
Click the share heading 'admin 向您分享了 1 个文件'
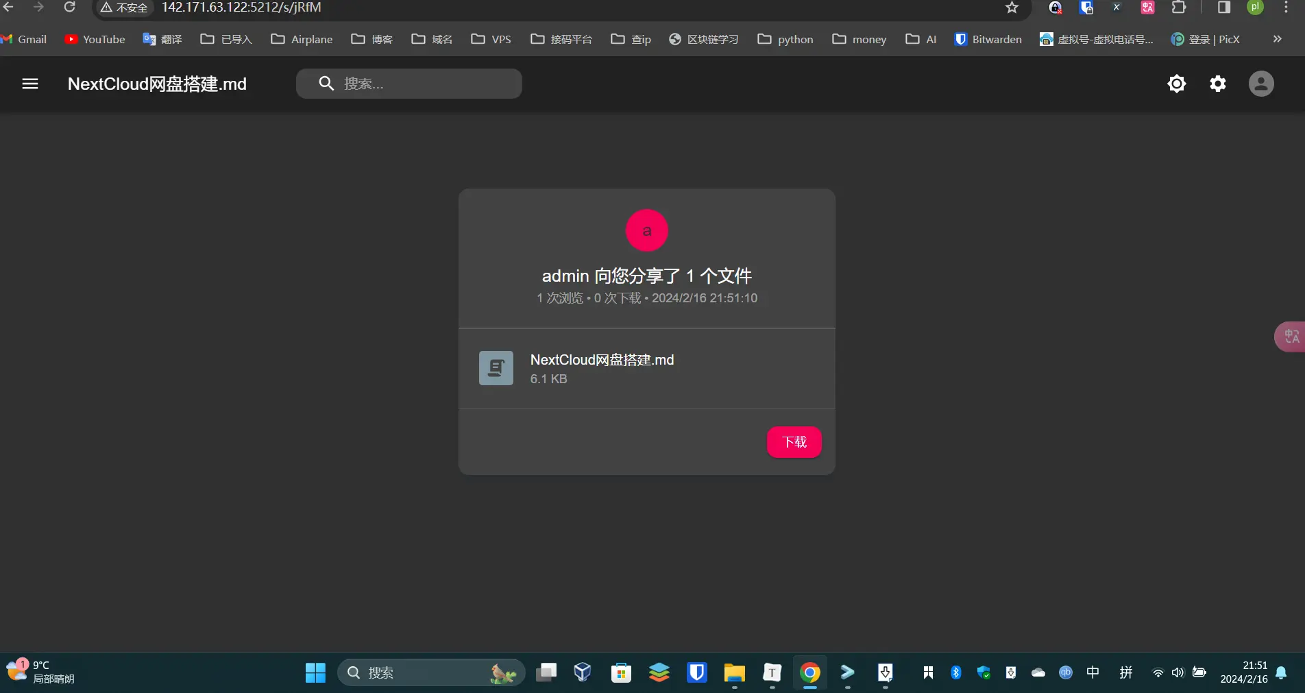(x=647, y=276)
